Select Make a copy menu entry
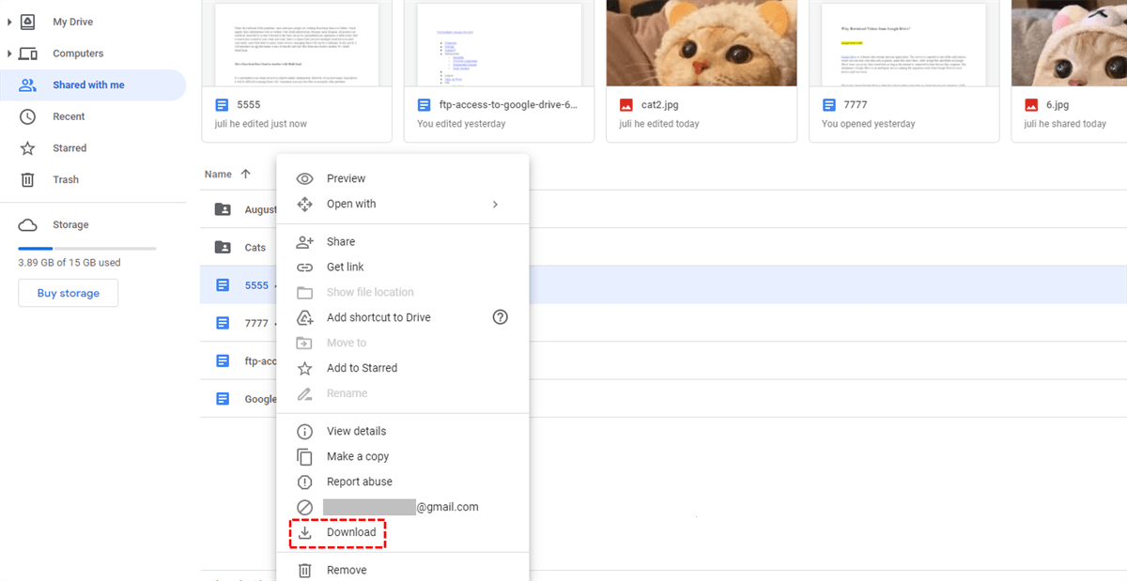The width and height of the screenshot is (1127, 581). pyautogui.click(x=357, y=457)
